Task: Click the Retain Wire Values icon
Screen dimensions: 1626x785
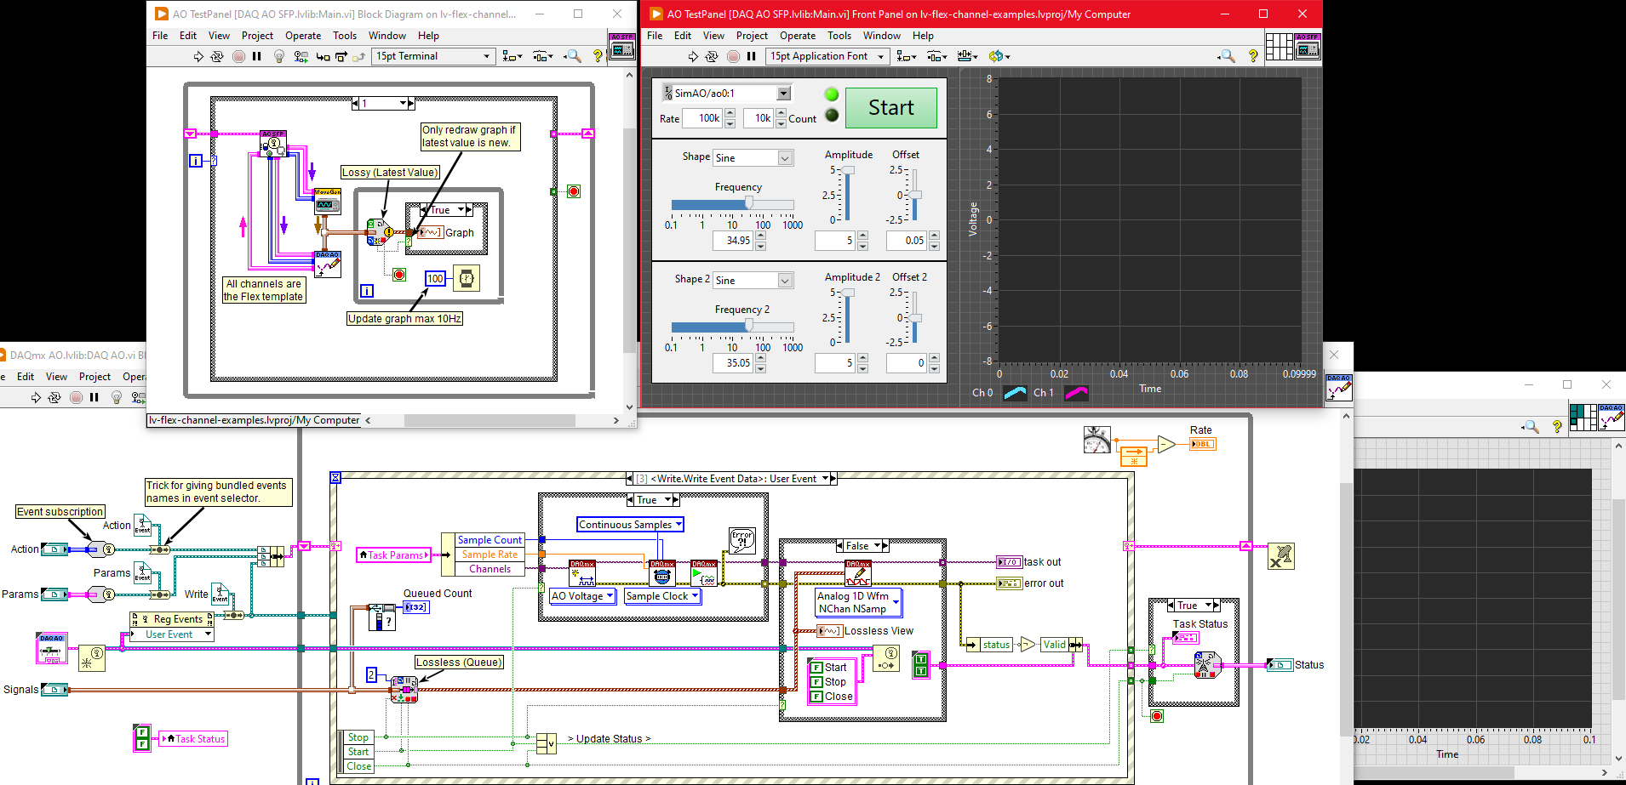Action: 300,56
